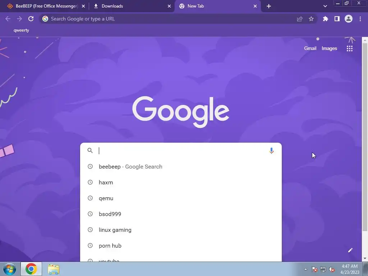368x276 pixels.
Task: Click the scrollbar down arrow
Action: tap(365, 259)
